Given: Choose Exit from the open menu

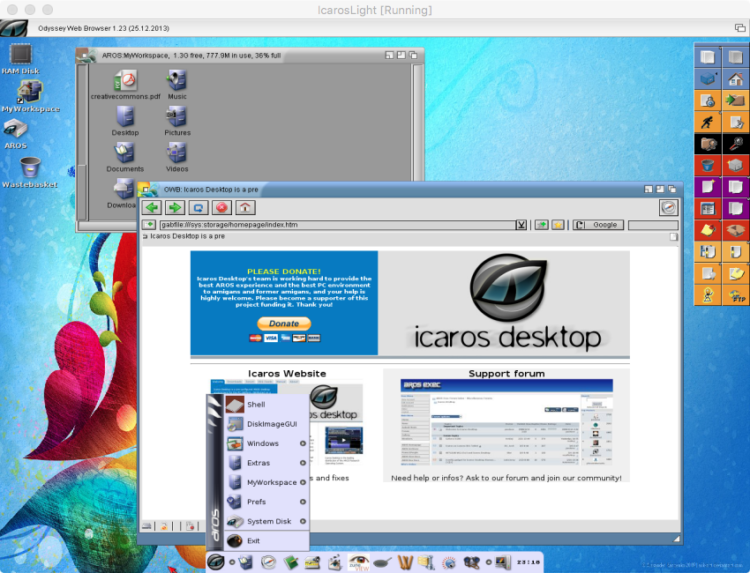Looking at the screenshot, I should click(252, 540).
